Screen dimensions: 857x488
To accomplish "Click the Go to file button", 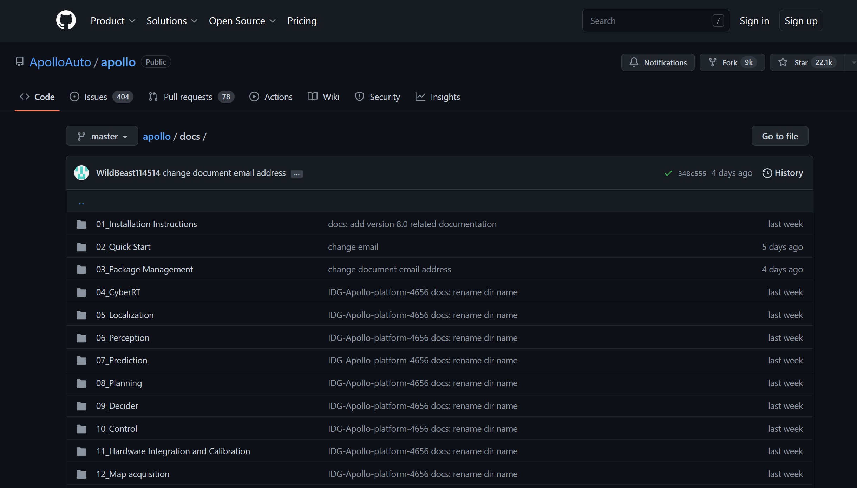I will click(x=780, y=136).
